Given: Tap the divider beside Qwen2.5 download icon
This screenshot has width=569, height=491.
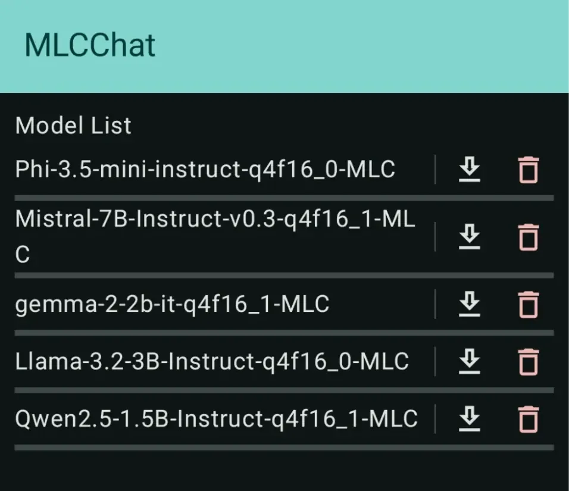Looking at the screenshot, I should coord(436,418).
